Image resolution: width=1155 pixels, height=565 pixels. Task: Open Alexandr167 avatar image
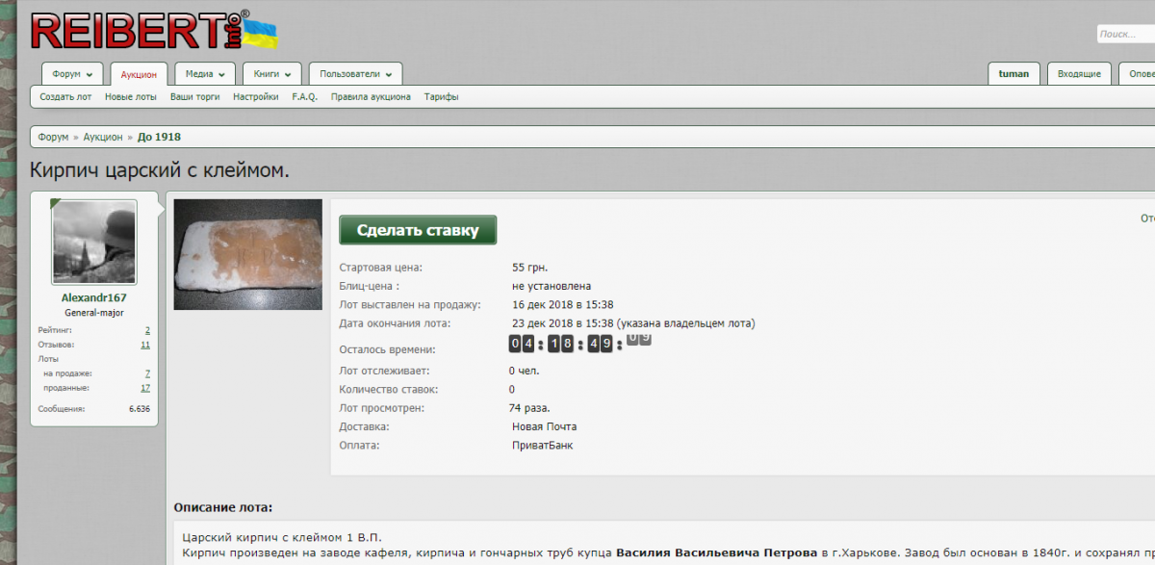[x=93, y=243]
